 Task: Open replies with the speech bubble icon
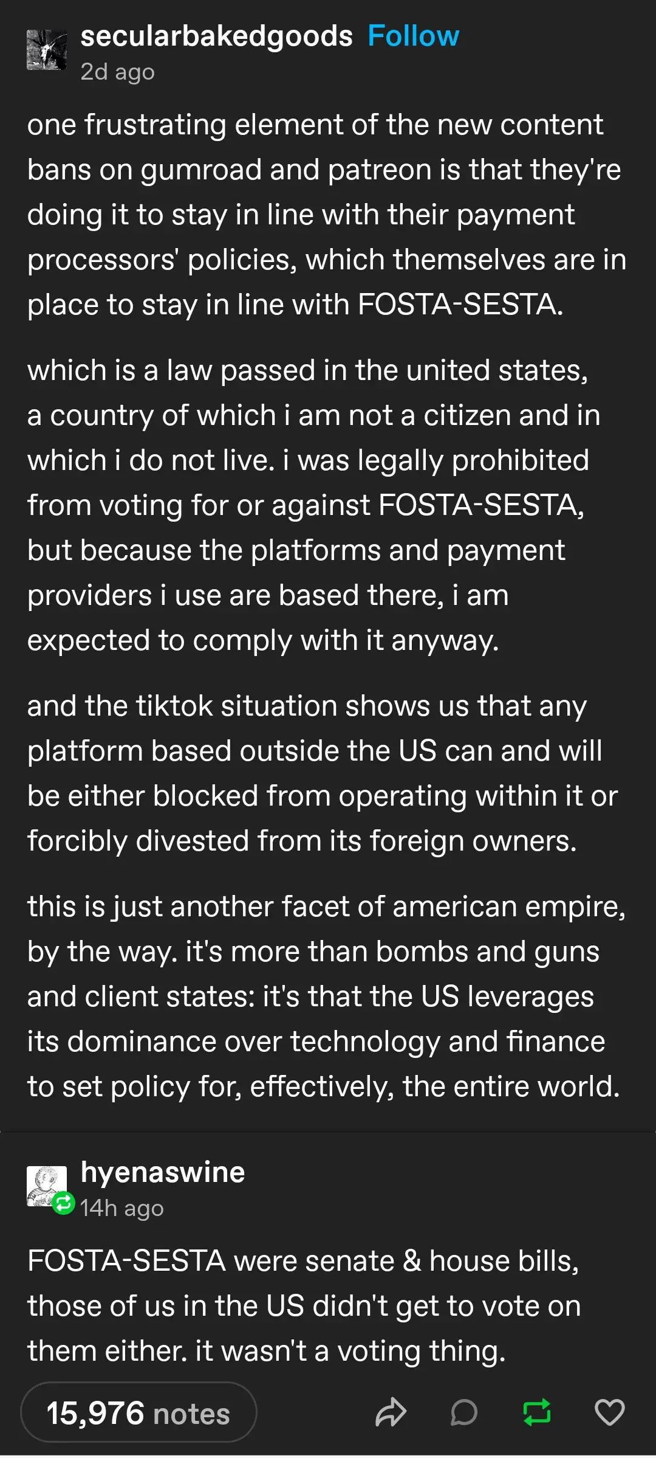[x=464, y=1412]
